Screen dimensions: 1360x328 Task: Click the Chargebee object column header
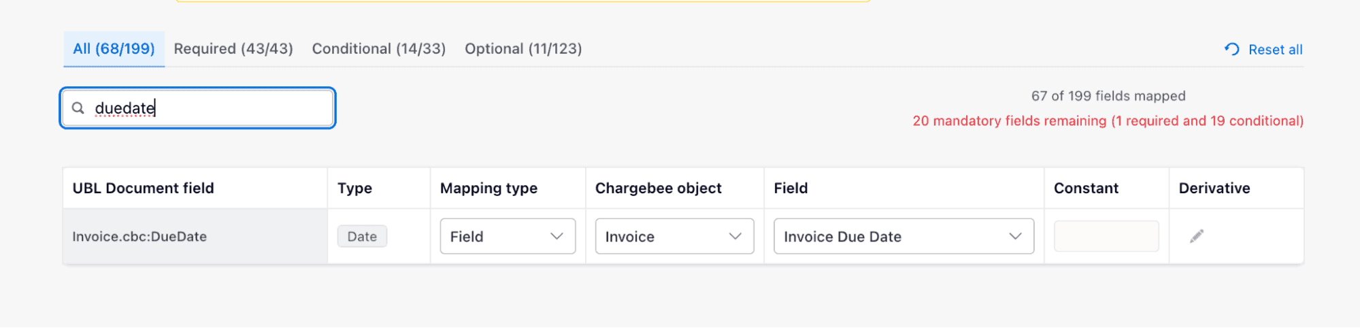click(658, 188)
